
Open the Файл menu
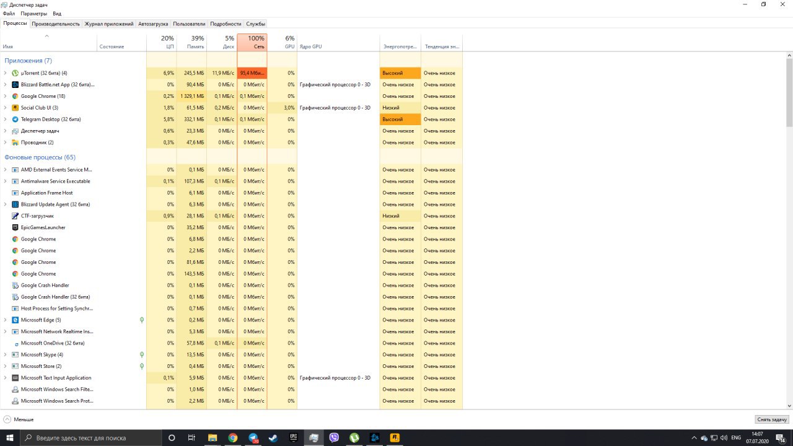pos(9,13)
